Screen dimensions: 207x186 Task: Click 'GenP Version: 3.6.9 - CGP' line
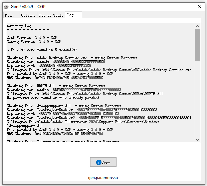32,38
